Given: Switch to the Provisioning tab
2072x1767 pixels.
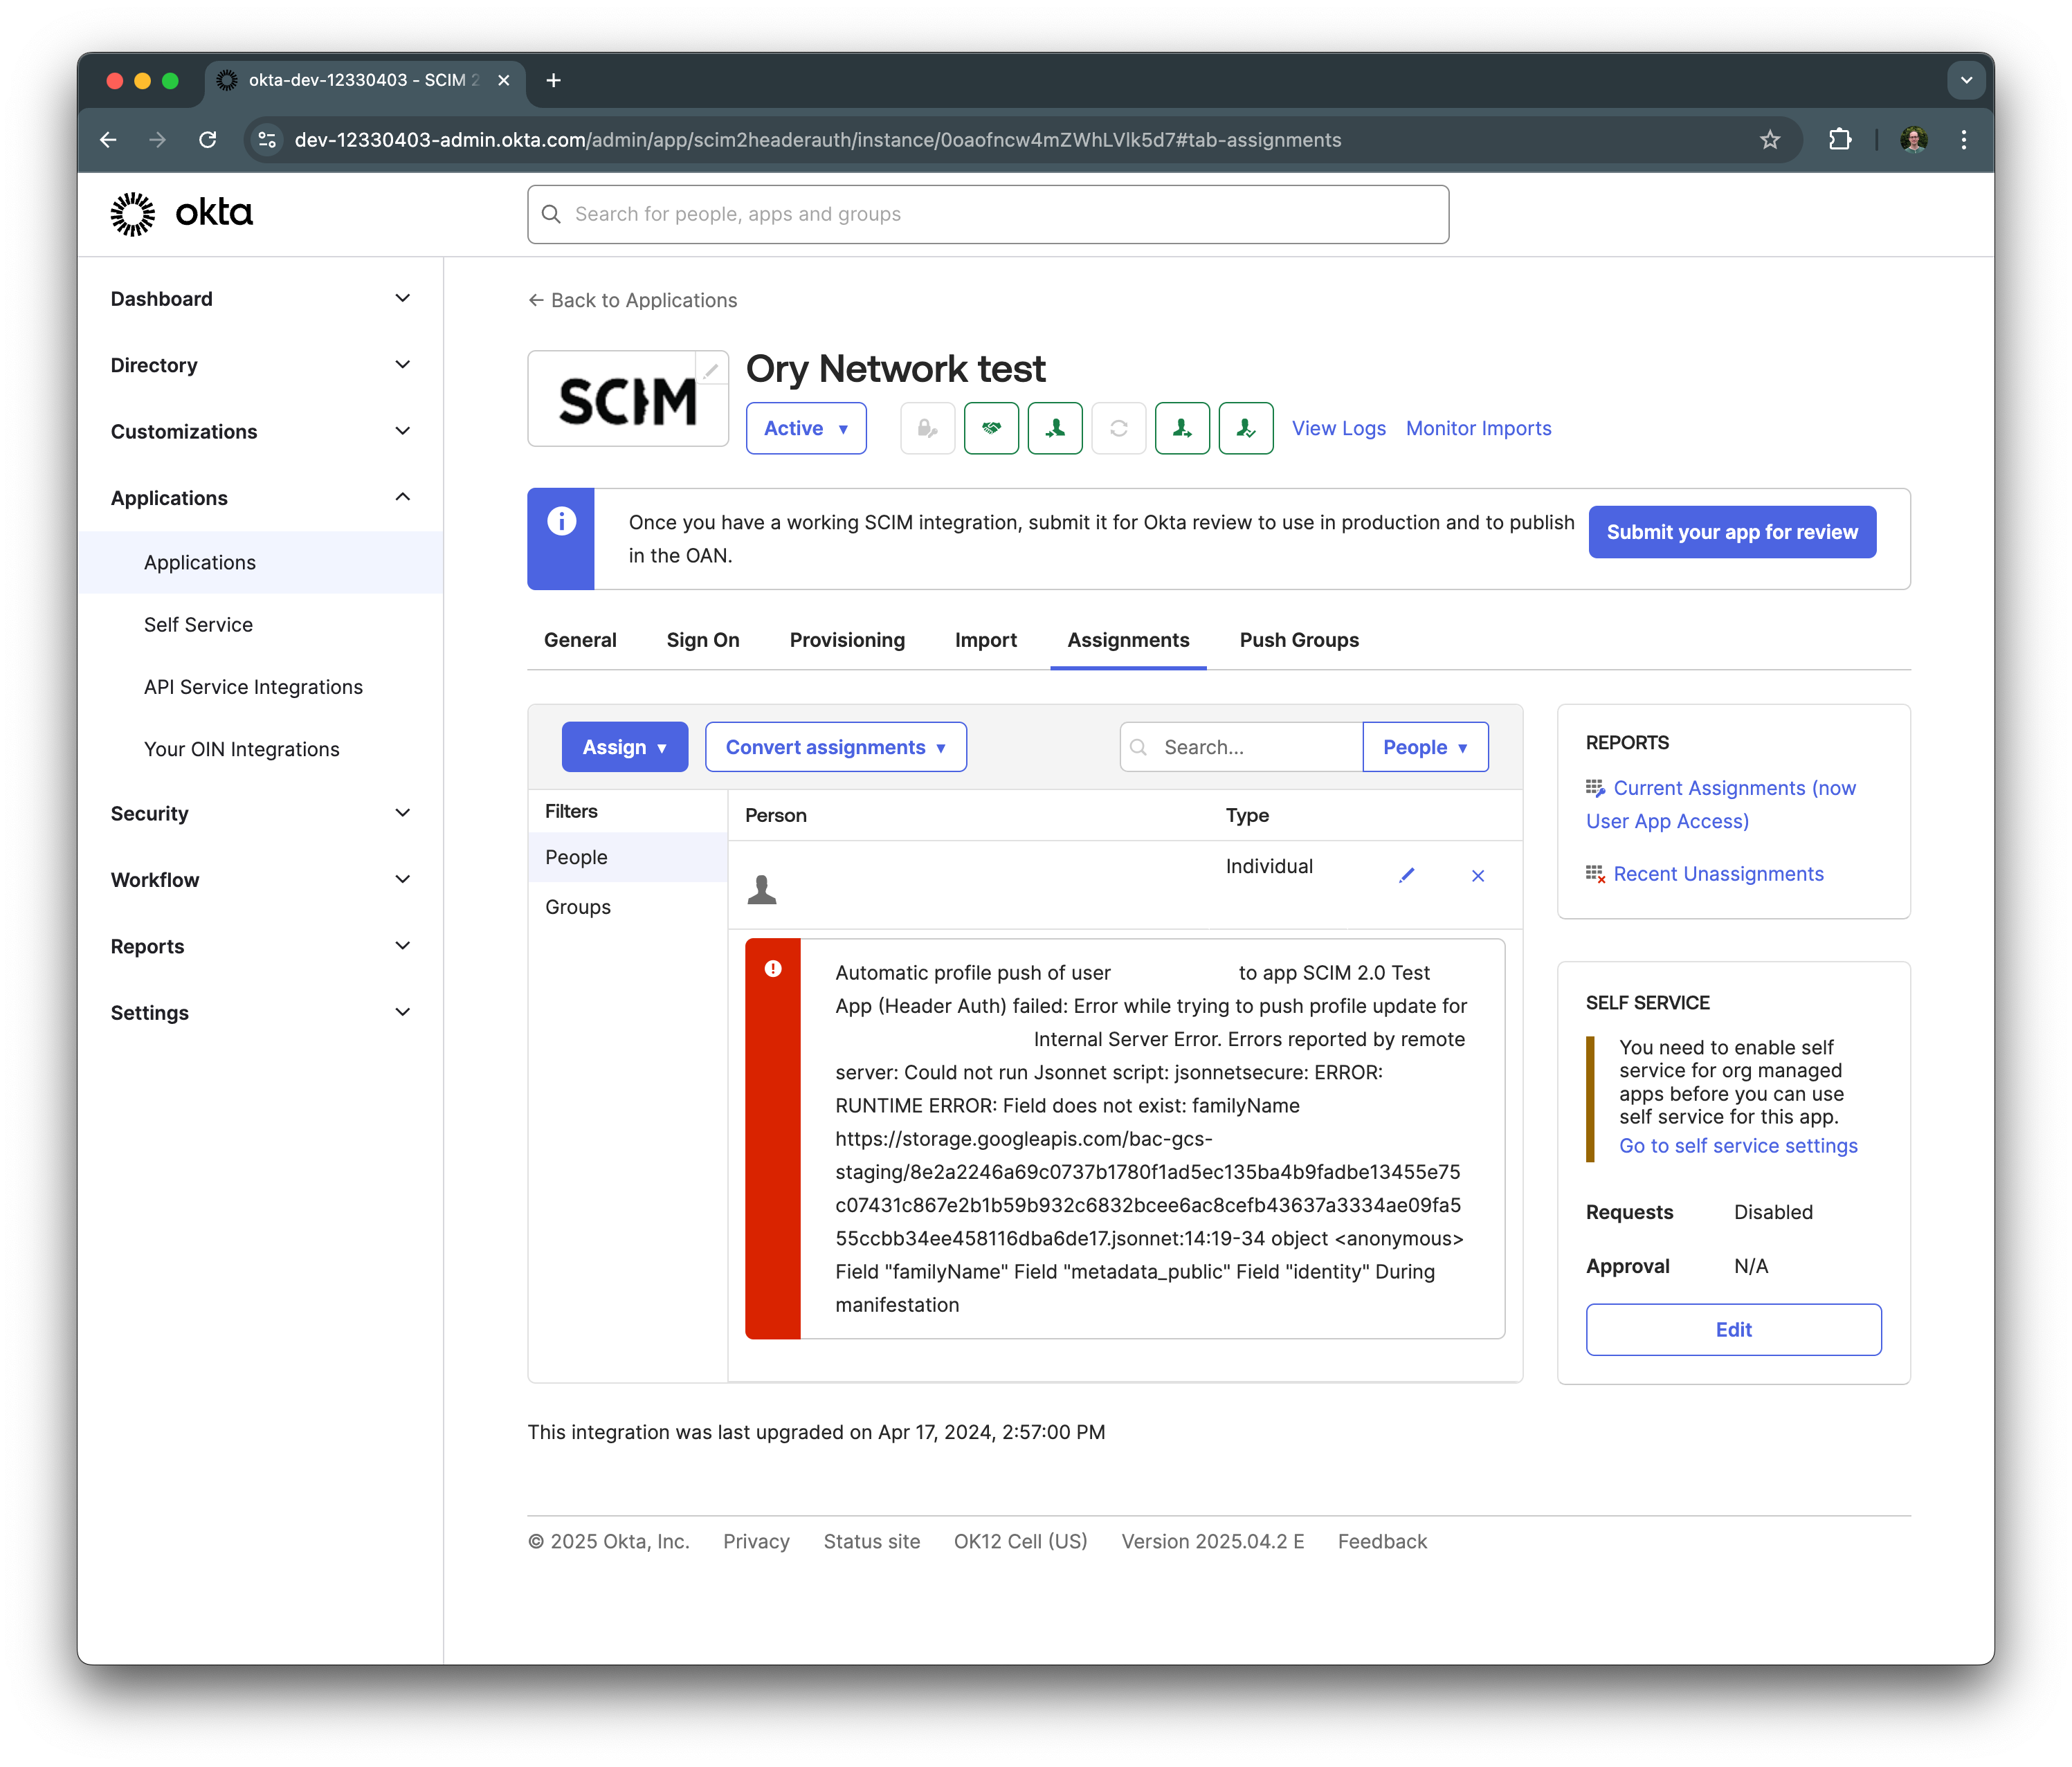Looking at the screenshot, I should [846, 640].
